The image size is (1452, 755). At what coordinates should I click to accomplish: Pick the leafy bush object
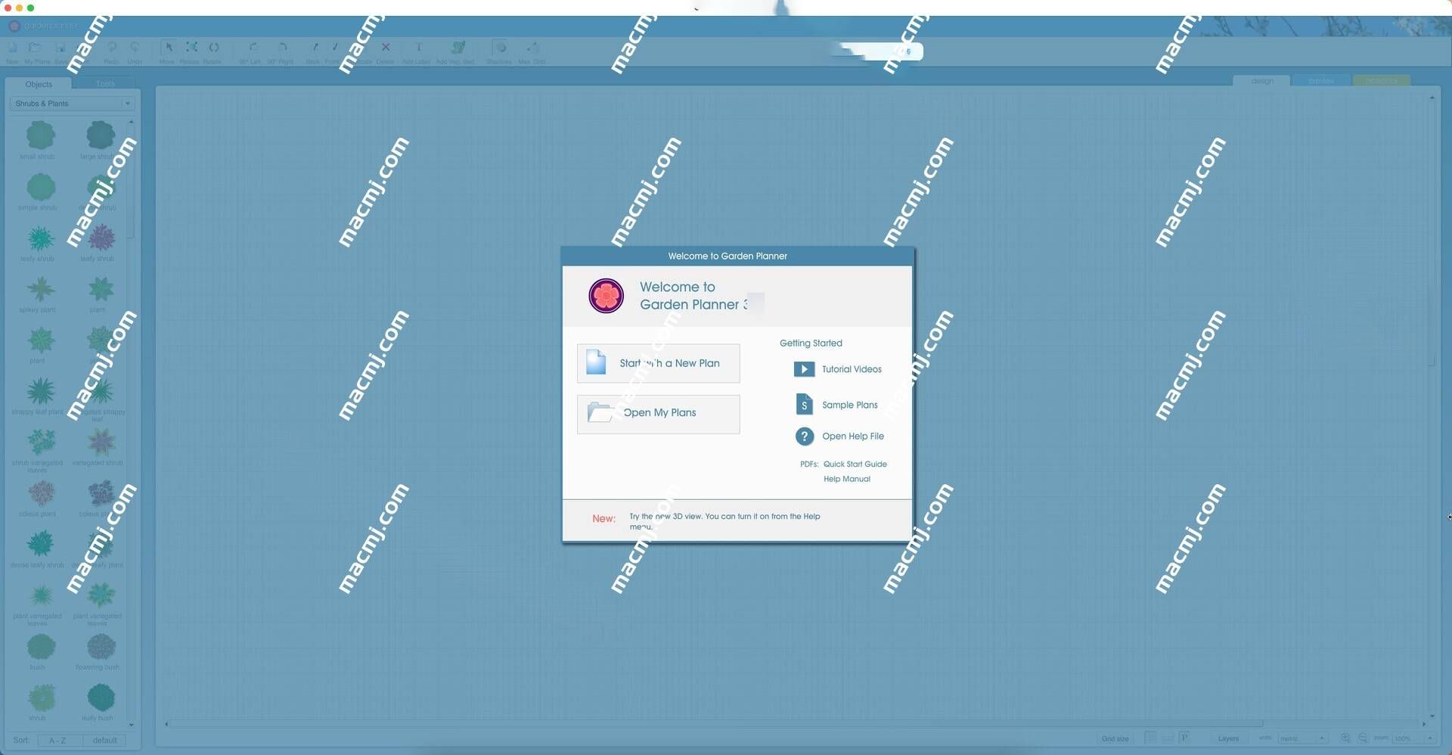[101, 698]
